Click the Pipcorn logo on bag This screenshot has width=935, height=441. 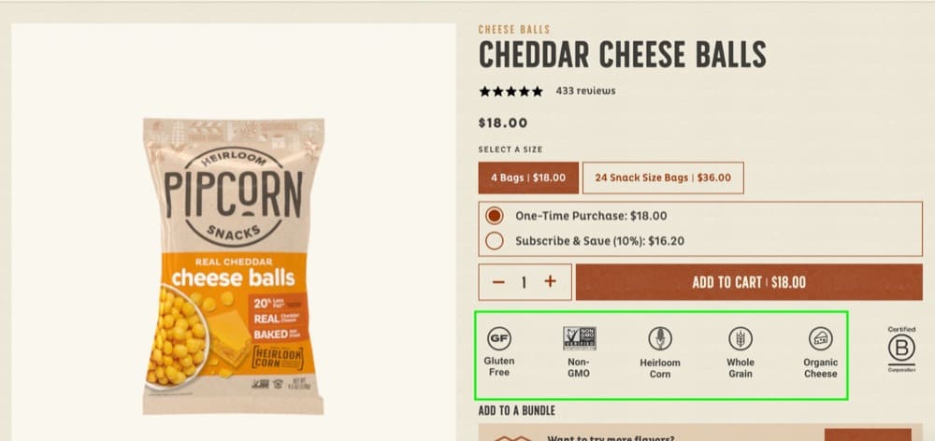pyautogui.click(x=233, y=196)
